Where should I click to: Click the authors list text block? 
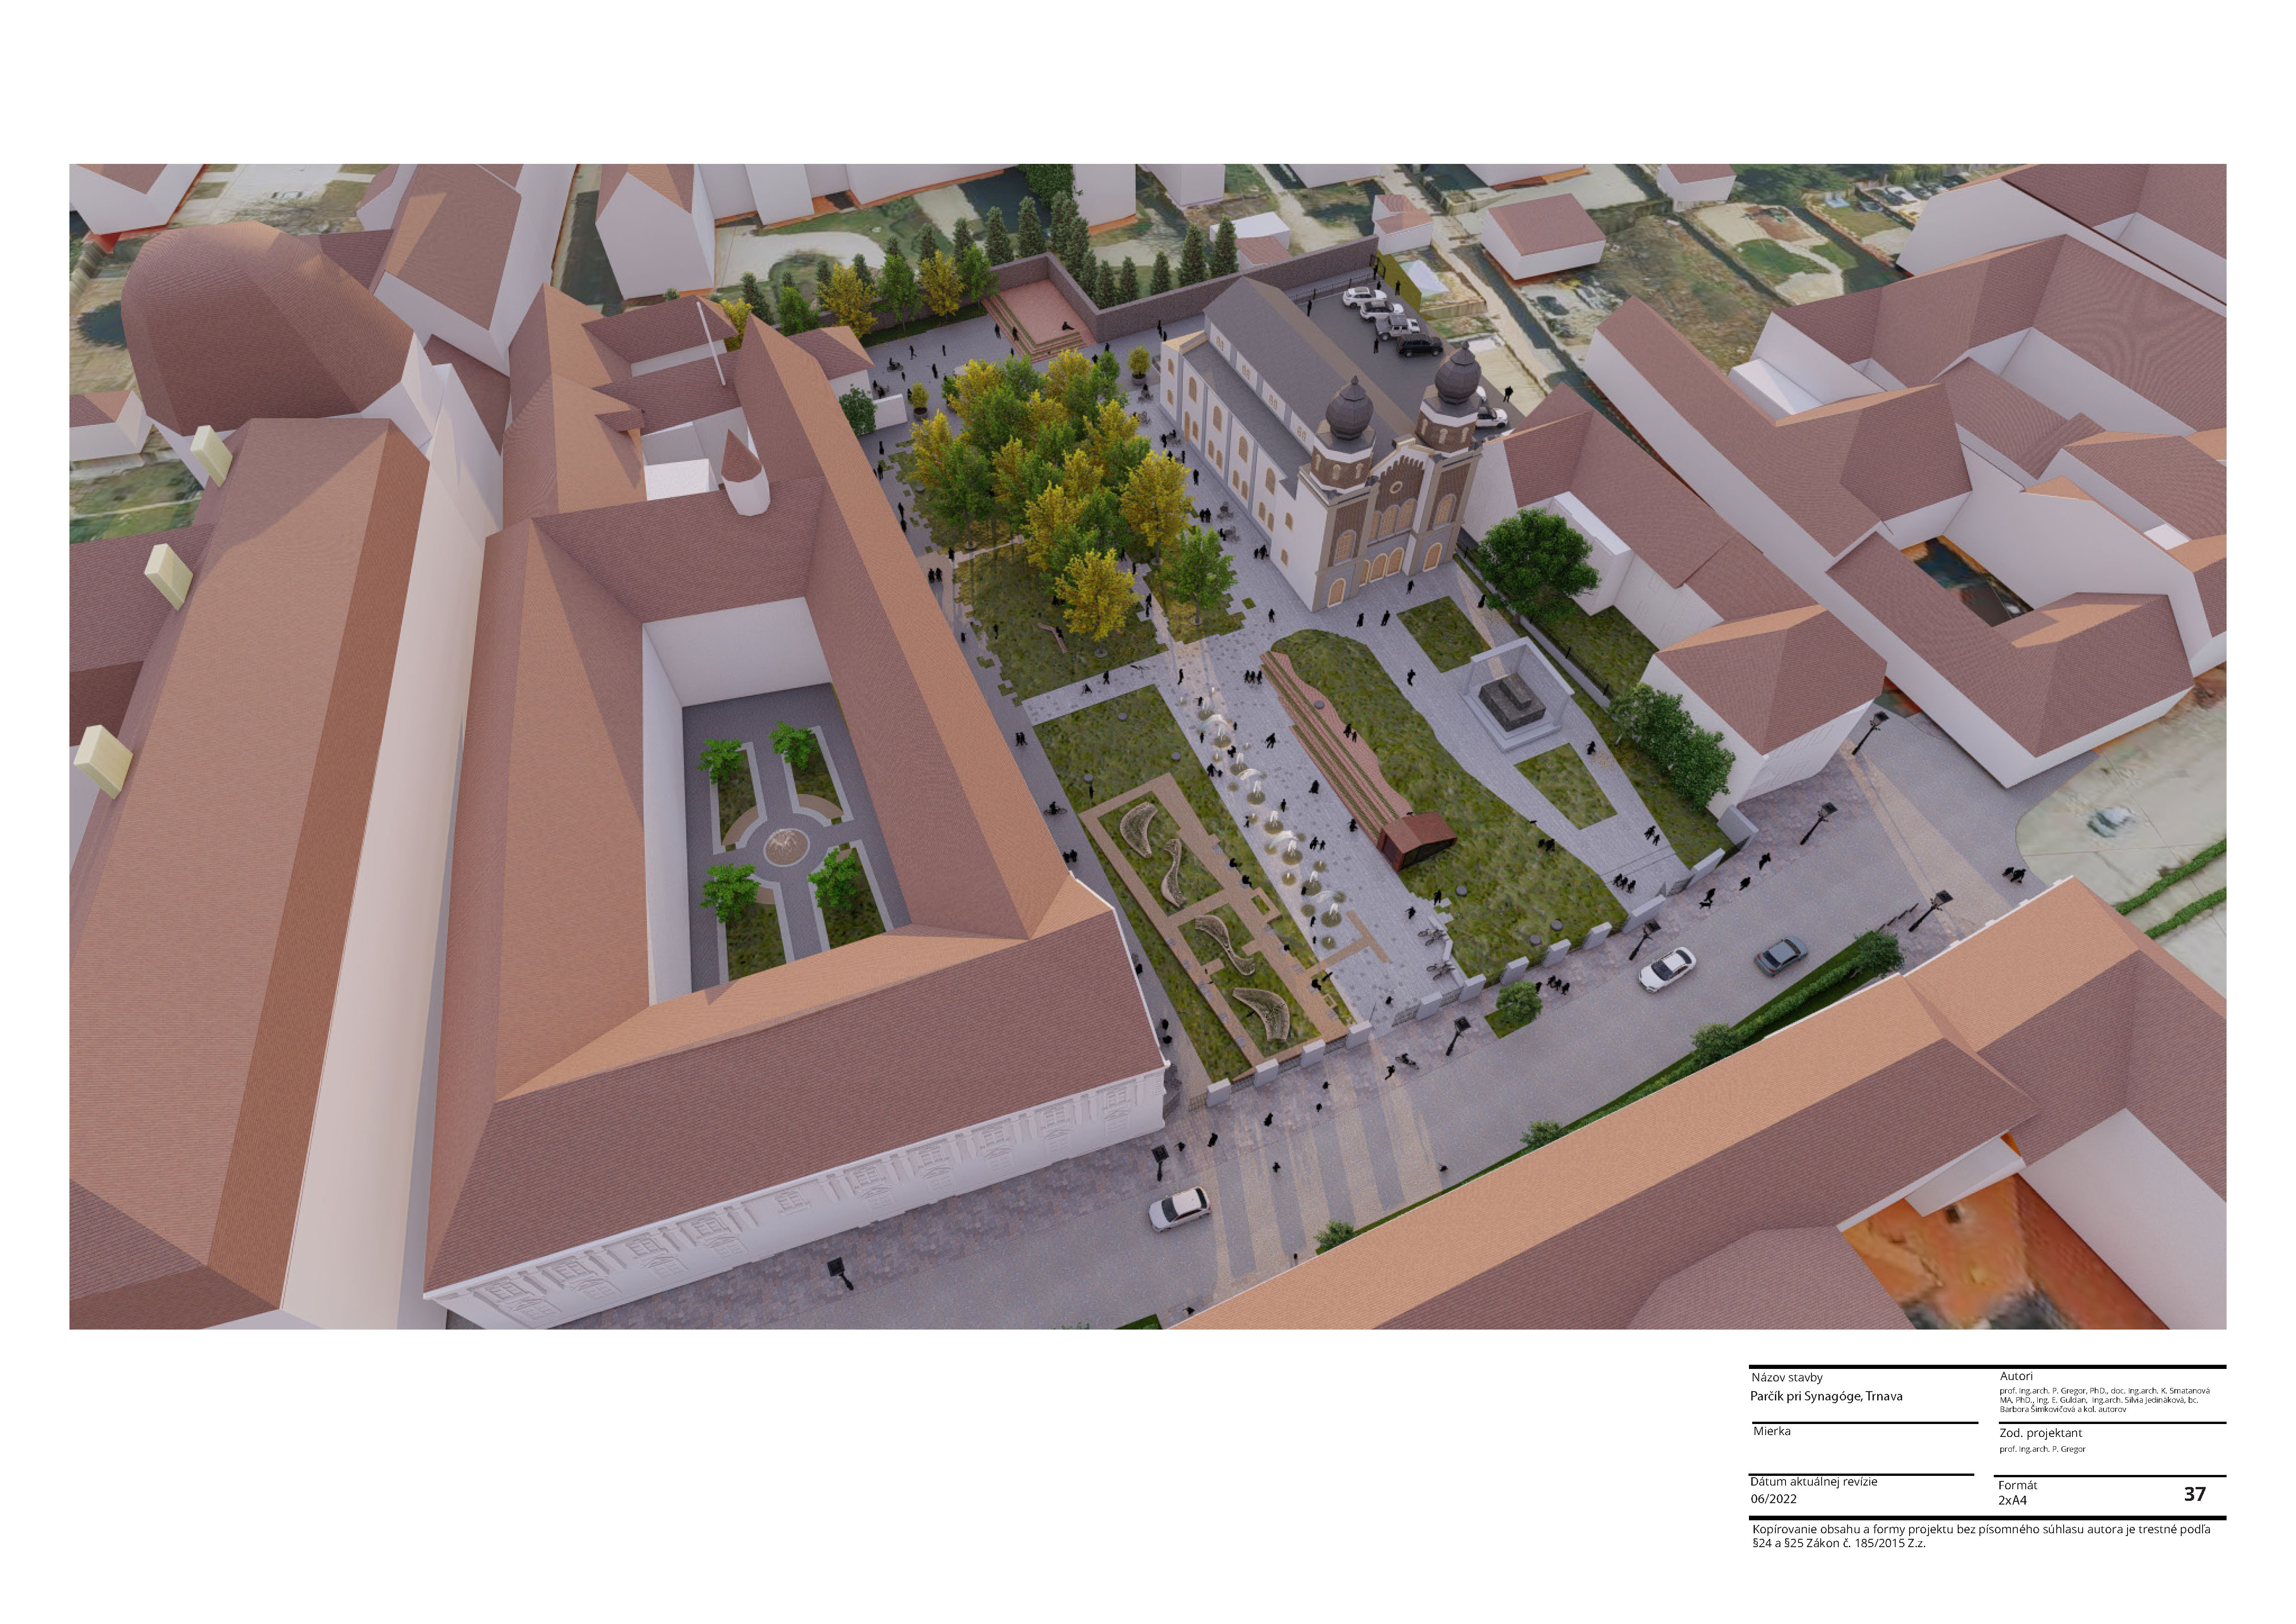(x=2104, y=1399)
